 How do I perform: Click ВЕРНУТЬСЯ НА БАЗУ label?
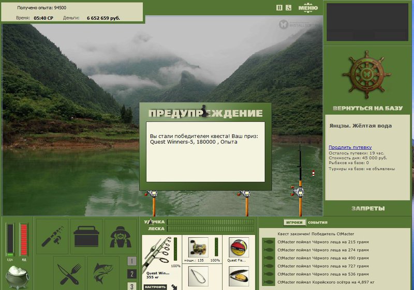[x=367, y=108]
